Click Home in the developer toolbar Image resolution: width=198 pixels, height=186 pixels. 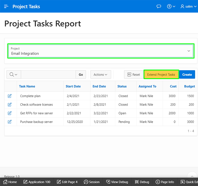point(10,182)
